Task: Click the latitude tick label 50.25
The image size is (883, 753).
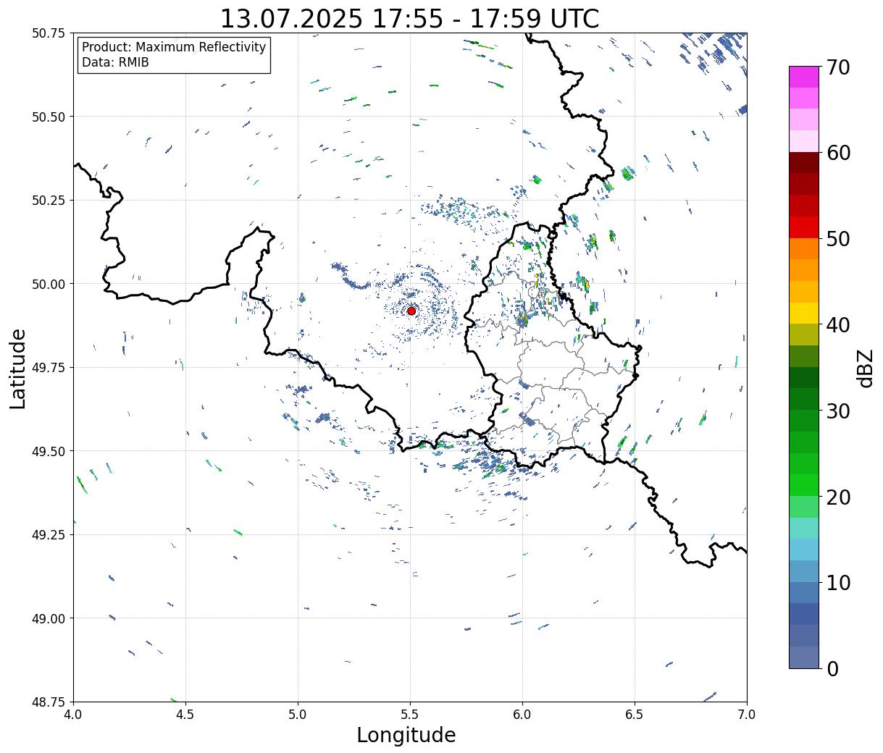Action: click(x=49, y=201)
